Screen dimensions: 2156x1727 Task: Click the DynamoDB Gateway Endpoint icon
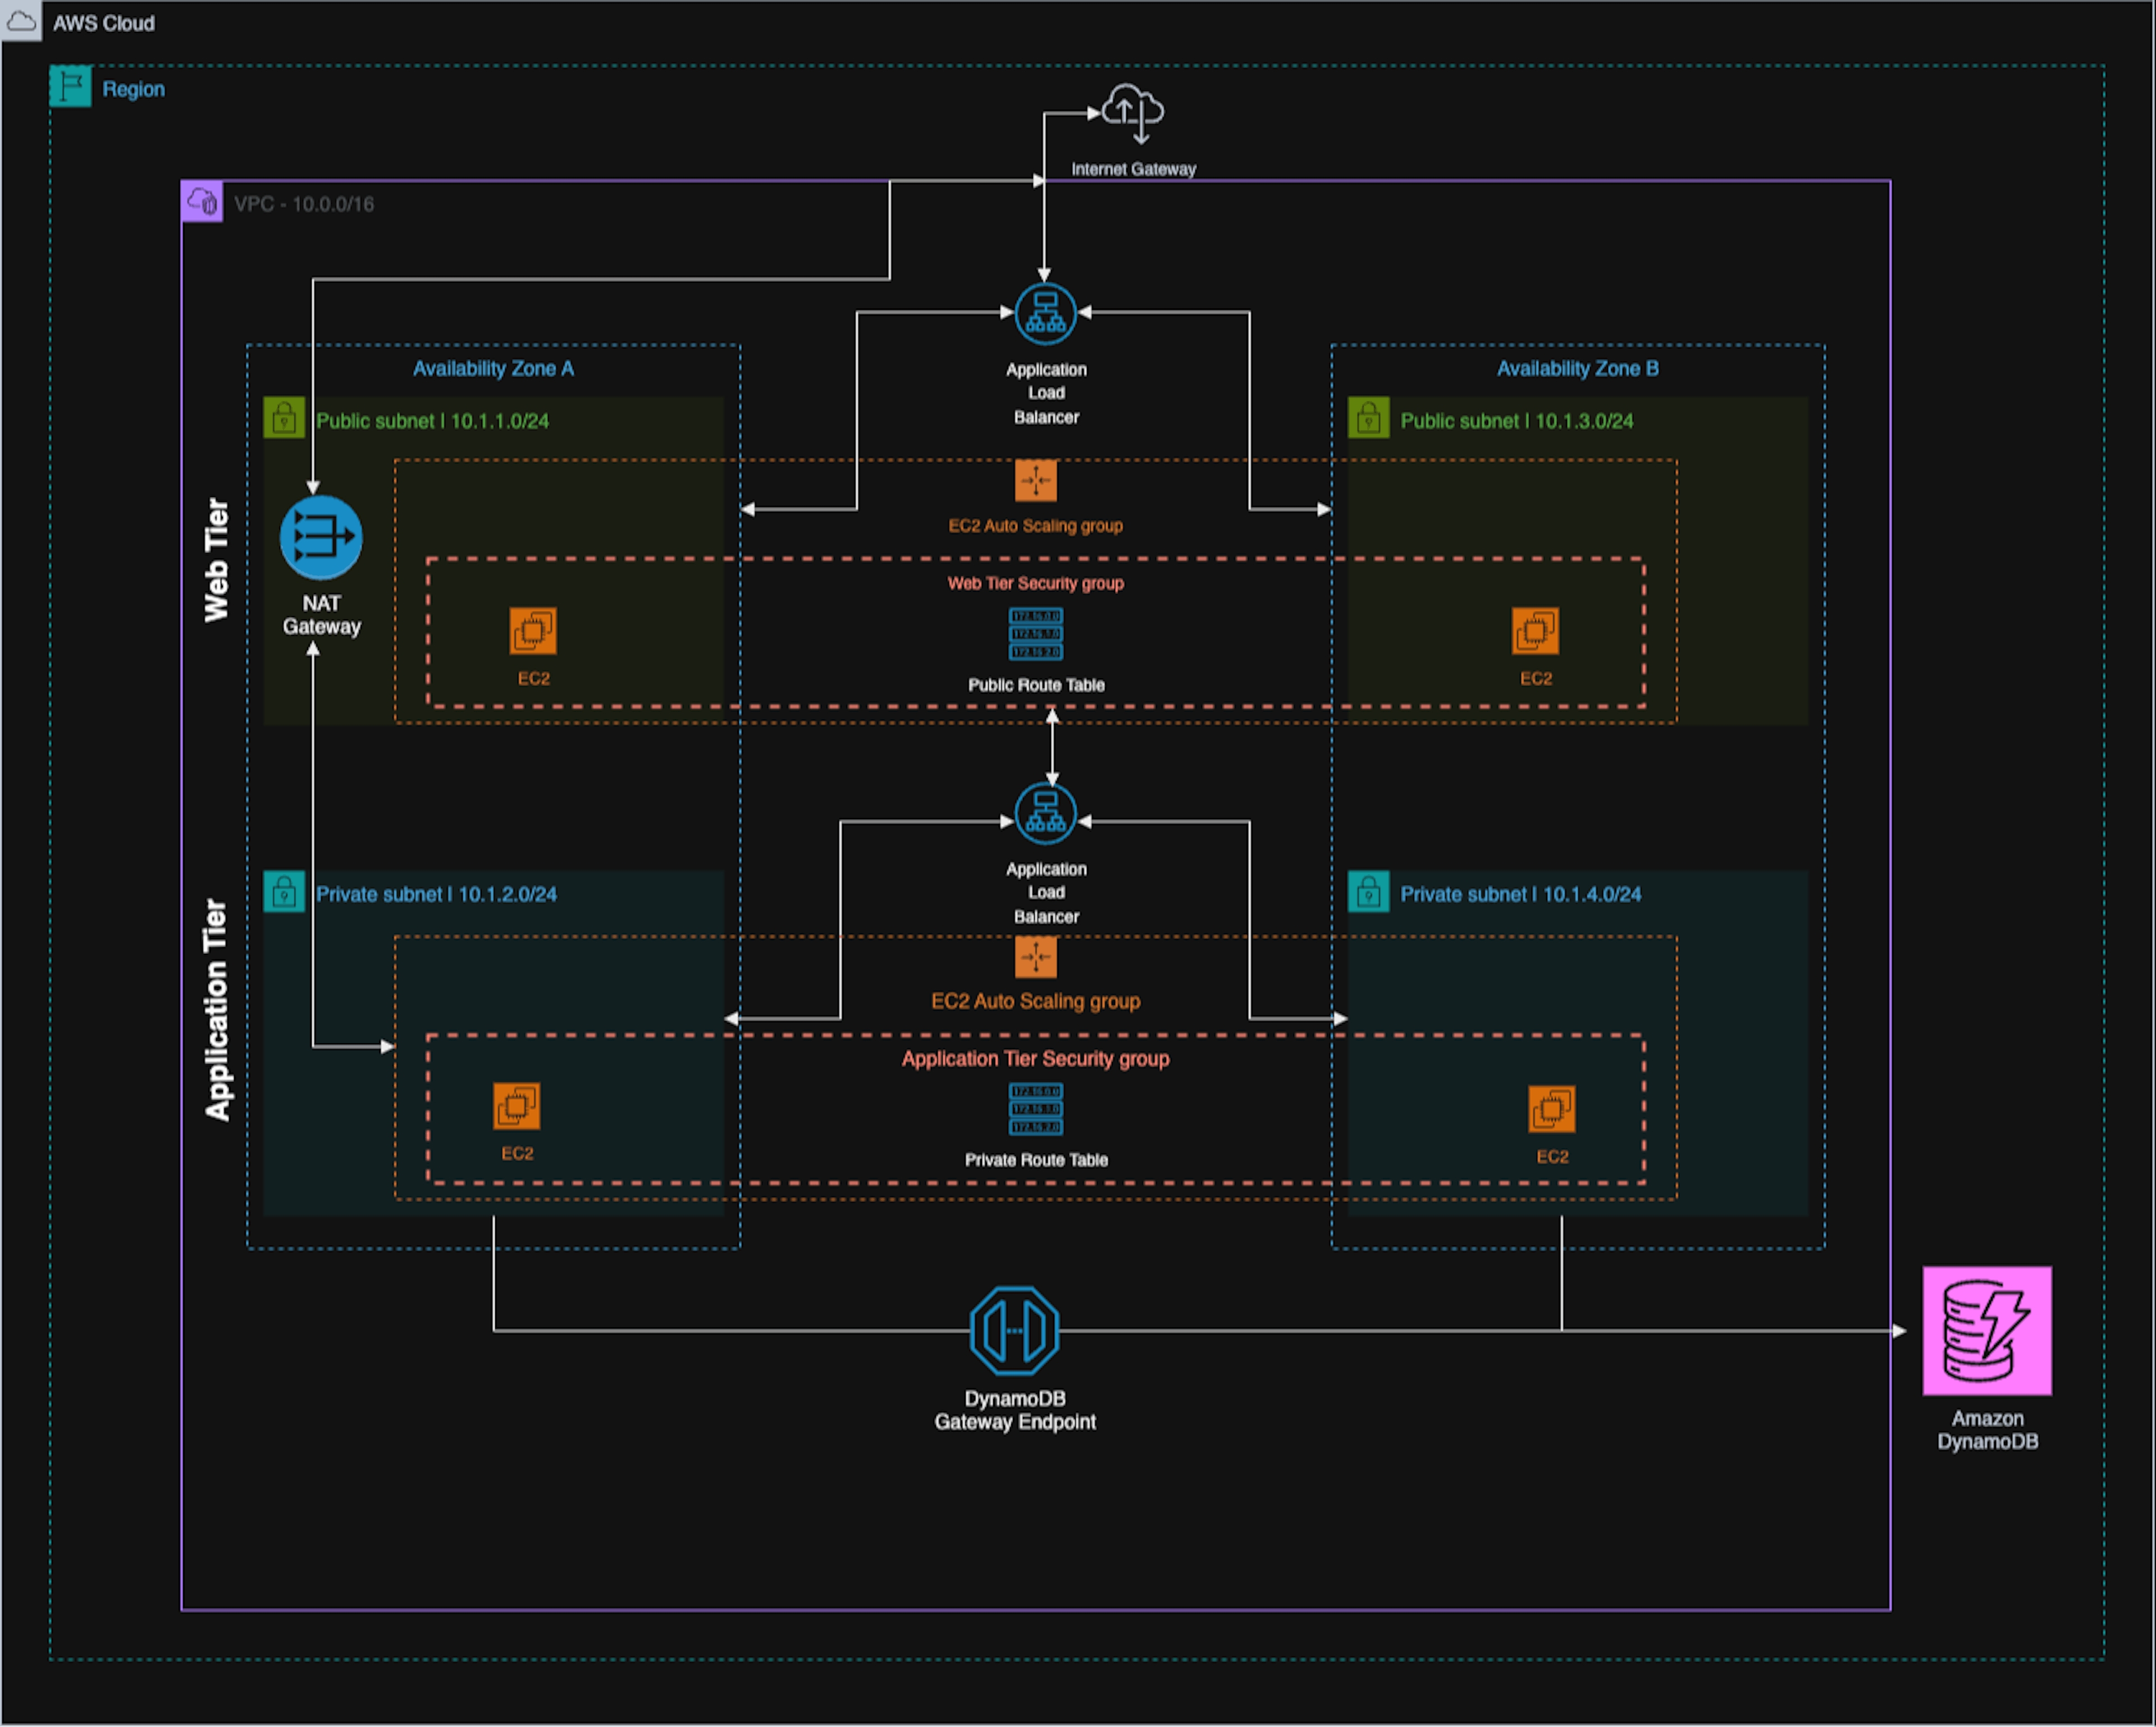(1015, 1330)
